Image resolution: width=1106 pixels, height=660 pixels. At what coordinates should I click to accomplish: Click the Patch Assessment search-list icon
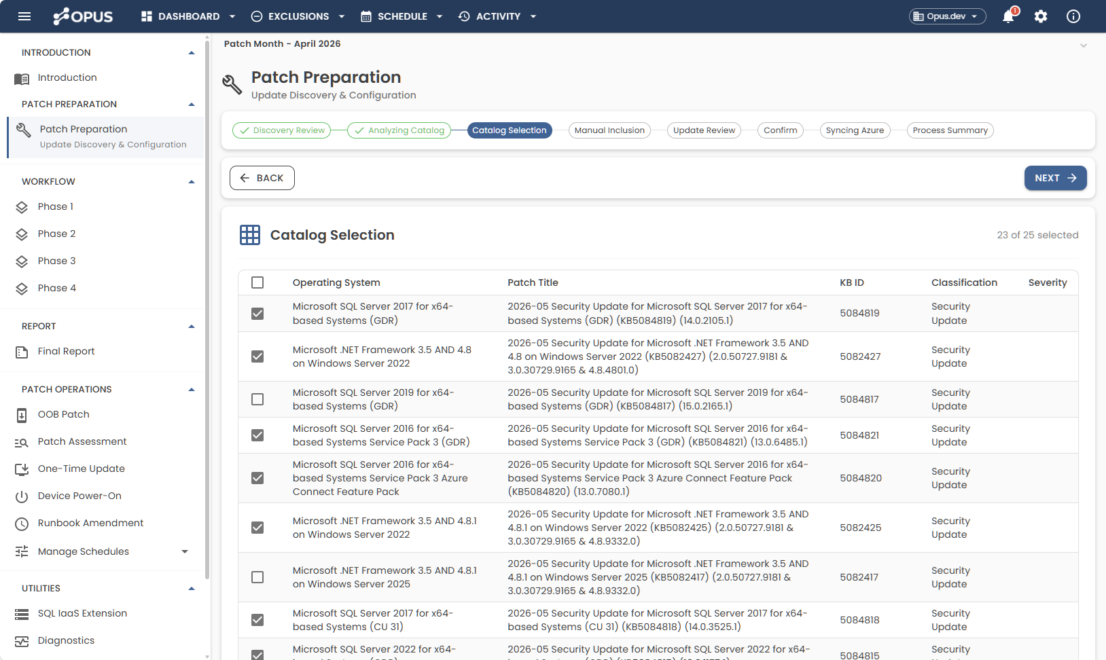22,442
